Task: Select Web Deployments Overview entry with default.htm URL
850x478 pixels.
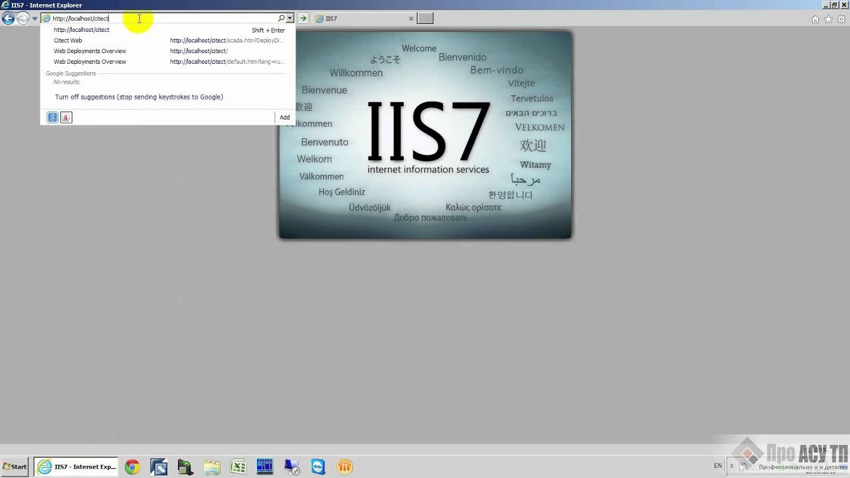Action: point(168,62)
